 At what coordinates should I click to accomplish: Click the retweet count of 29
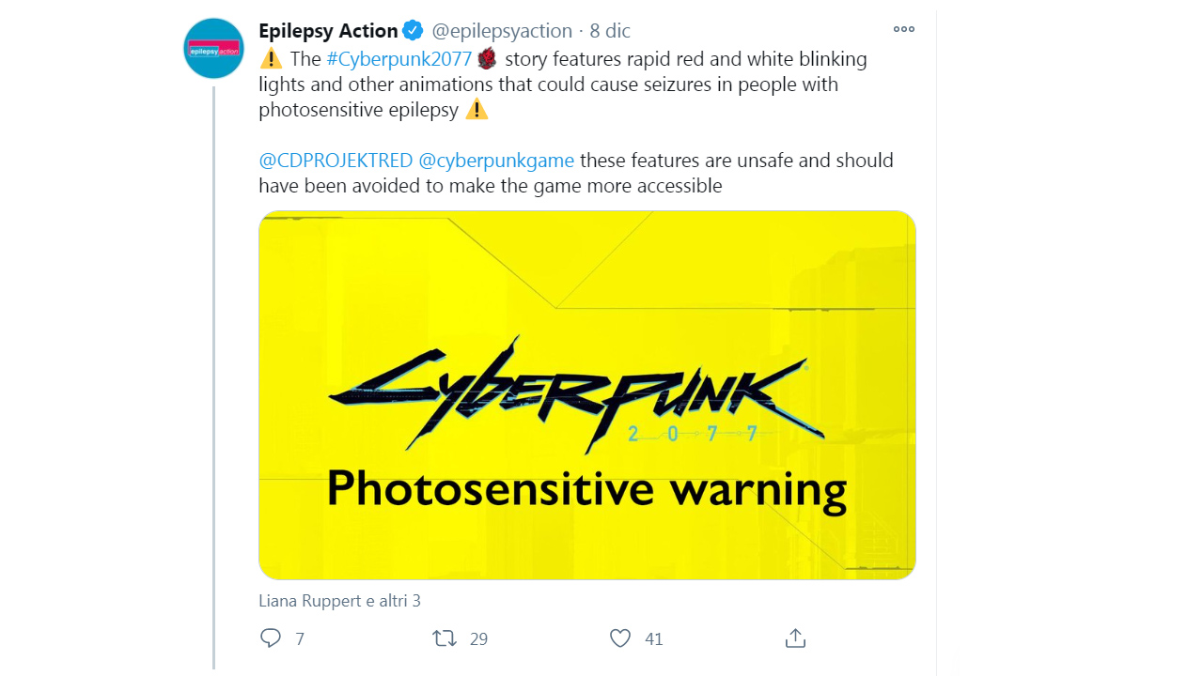(x=478, y=639)
